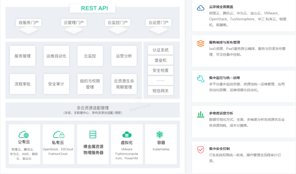Select the 安全审计 module box
This screenshot has width=296, height=174.
56,84
